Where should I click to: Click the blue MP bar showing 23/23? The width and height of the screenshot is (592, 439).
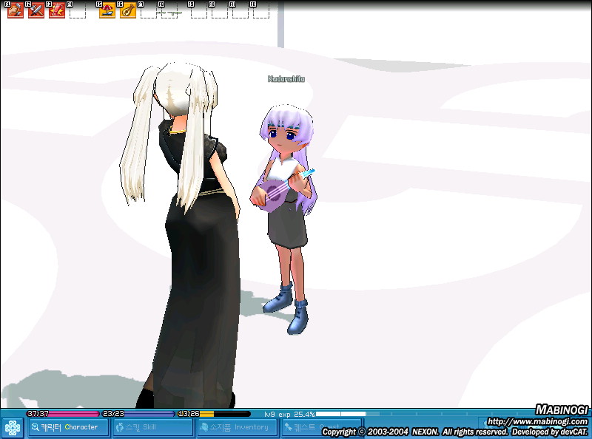tap(138, 414)
